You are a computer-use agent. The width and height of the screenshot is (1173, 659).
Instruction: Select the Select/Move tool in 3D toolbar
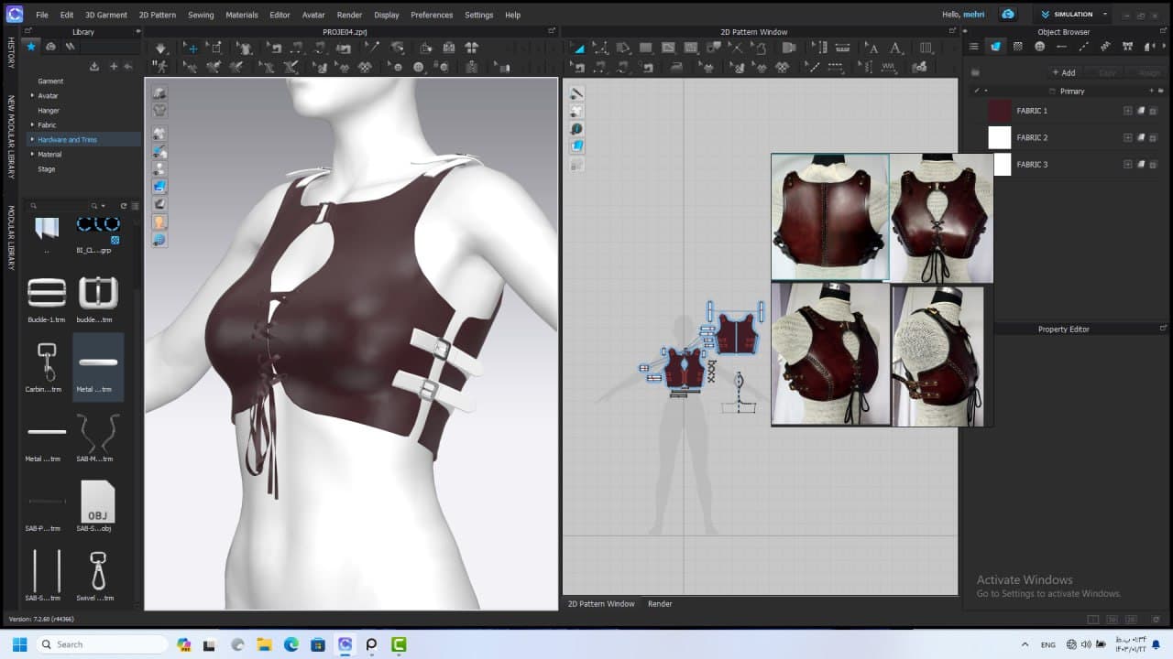click(192, 49)
